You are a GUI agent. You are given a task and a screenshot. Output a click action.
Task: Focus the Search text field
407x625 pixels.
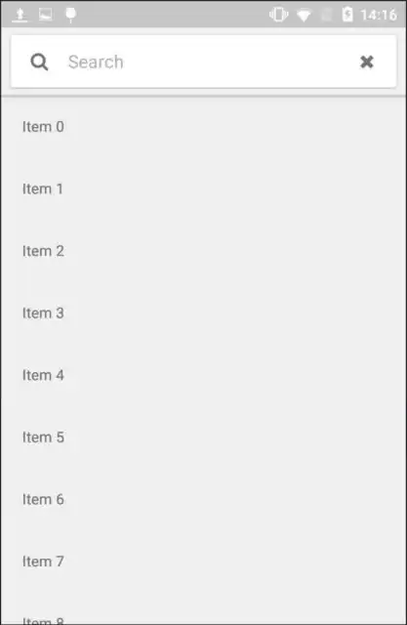tap(207, 62)
